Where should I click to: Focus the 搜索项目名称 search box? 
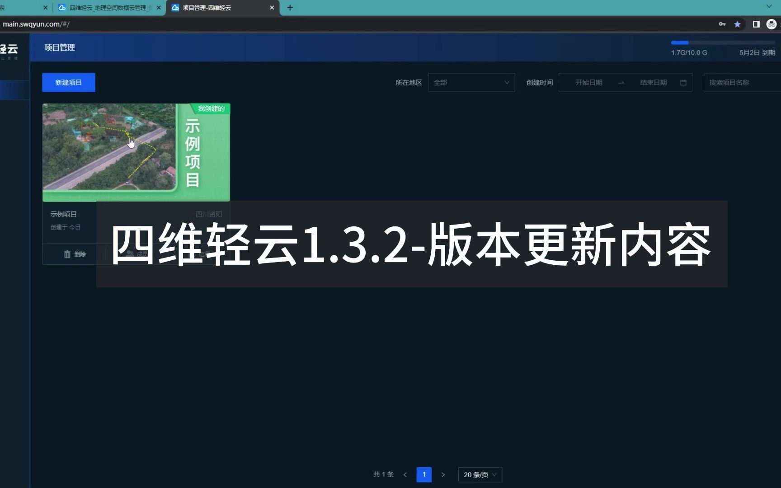[x=742, y=82]
